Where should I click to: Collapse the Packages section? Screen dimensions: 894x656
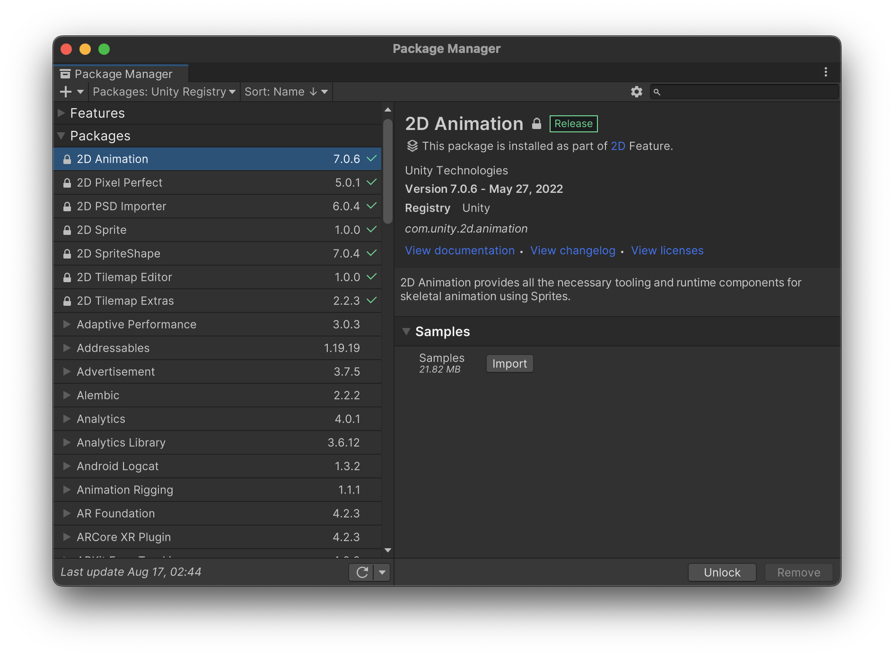pyautogui.click(x=61, y=136)
